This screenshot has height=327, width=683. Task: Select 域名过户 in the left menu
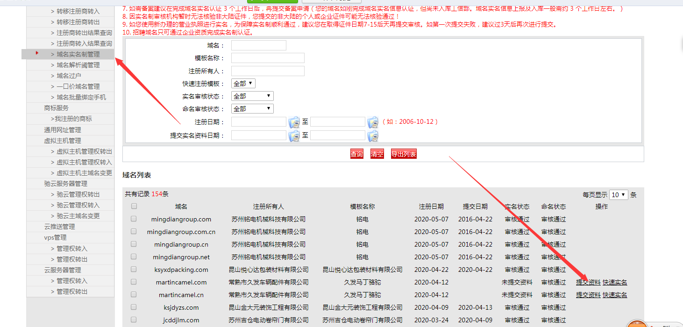pos(69,76)
